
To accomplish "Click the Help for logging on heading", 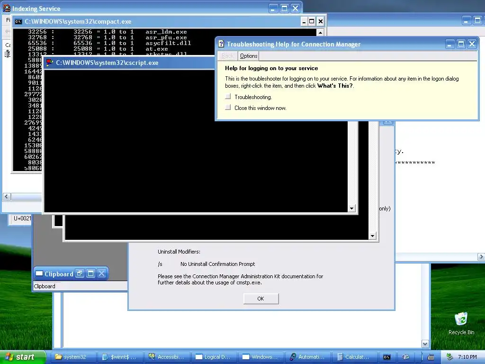I will [271, 68].
